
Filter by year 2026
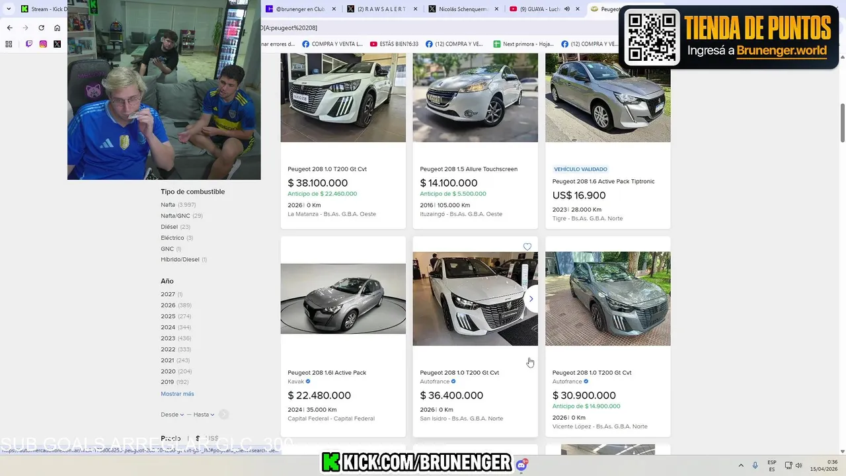point(176,305)
